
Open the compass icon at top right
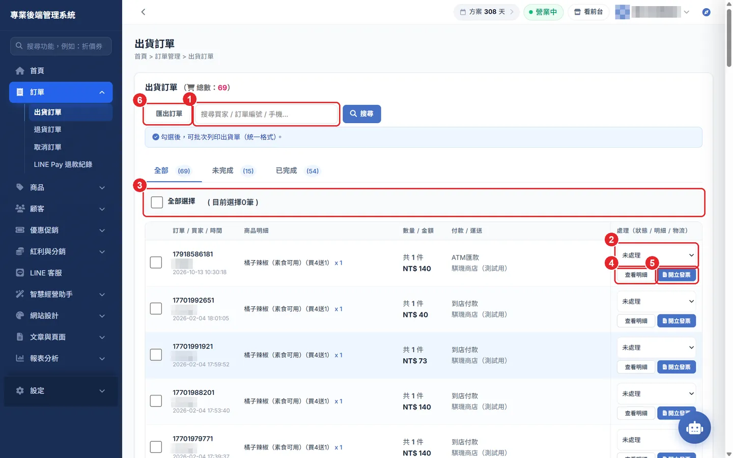click(706, 12)
